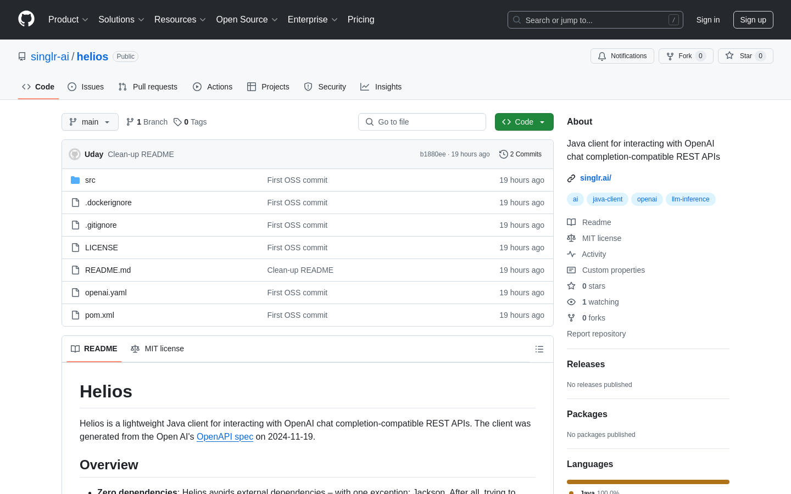Open the openai.yaml file name
The height and width of the screenshot is (494, 791).
[106, 293]
